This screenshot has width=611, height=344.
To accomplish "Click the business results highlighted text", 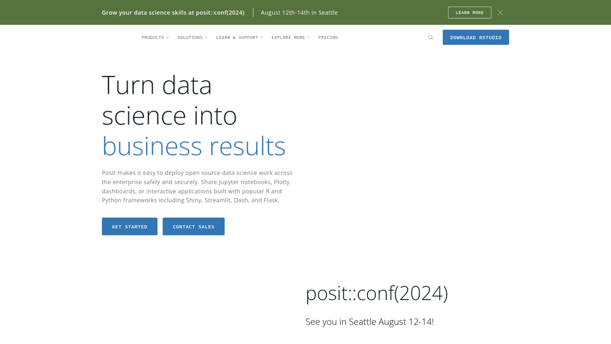I will (194, 146).
